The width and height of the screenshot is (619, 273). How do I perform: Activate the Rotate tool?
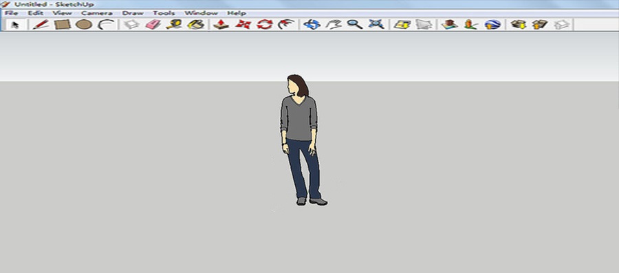click(265, 25)
